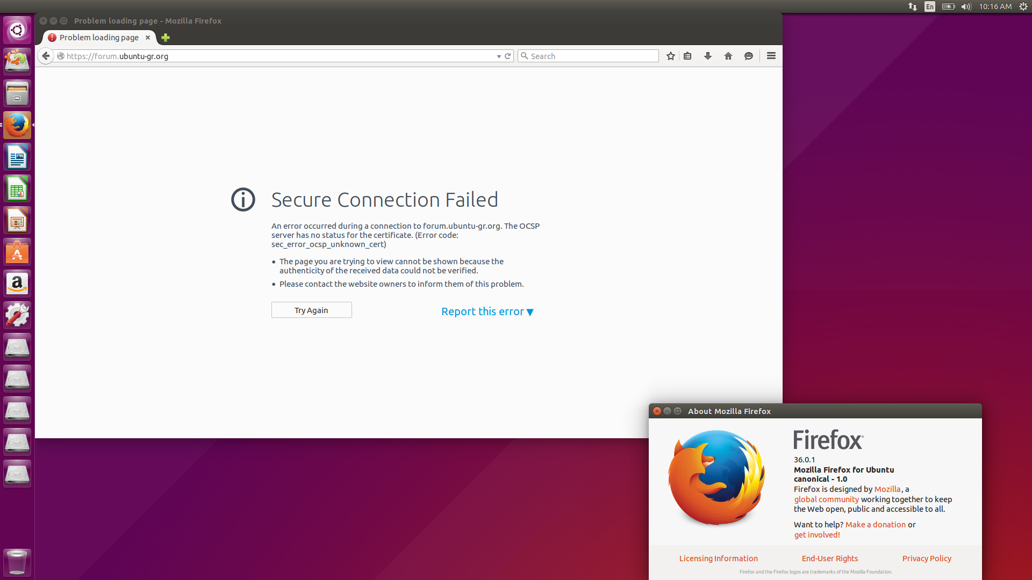Open a new tab with plus icon
Screen dimensions: 1032x580
pyautogui.click(x=166, y=38)
